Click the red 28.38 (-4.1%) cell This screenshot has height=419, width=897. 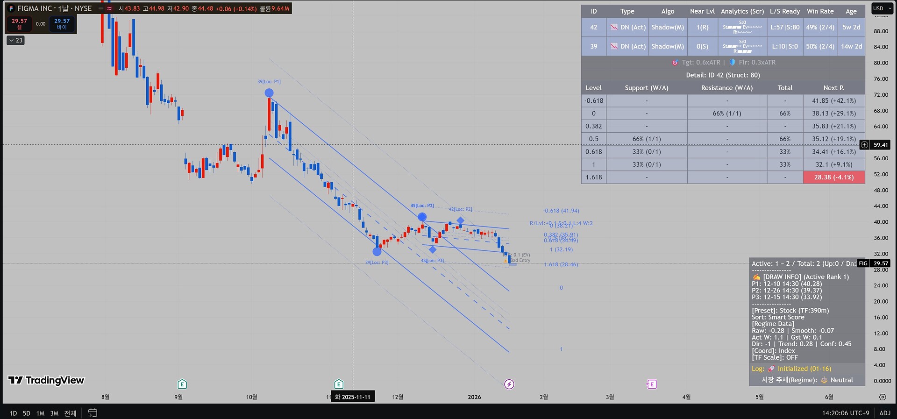tap(834, 177)
